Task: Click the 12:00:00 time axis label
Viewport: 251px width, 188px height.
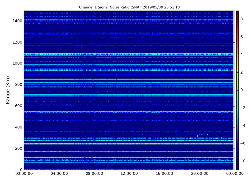Action: [129, 174]
